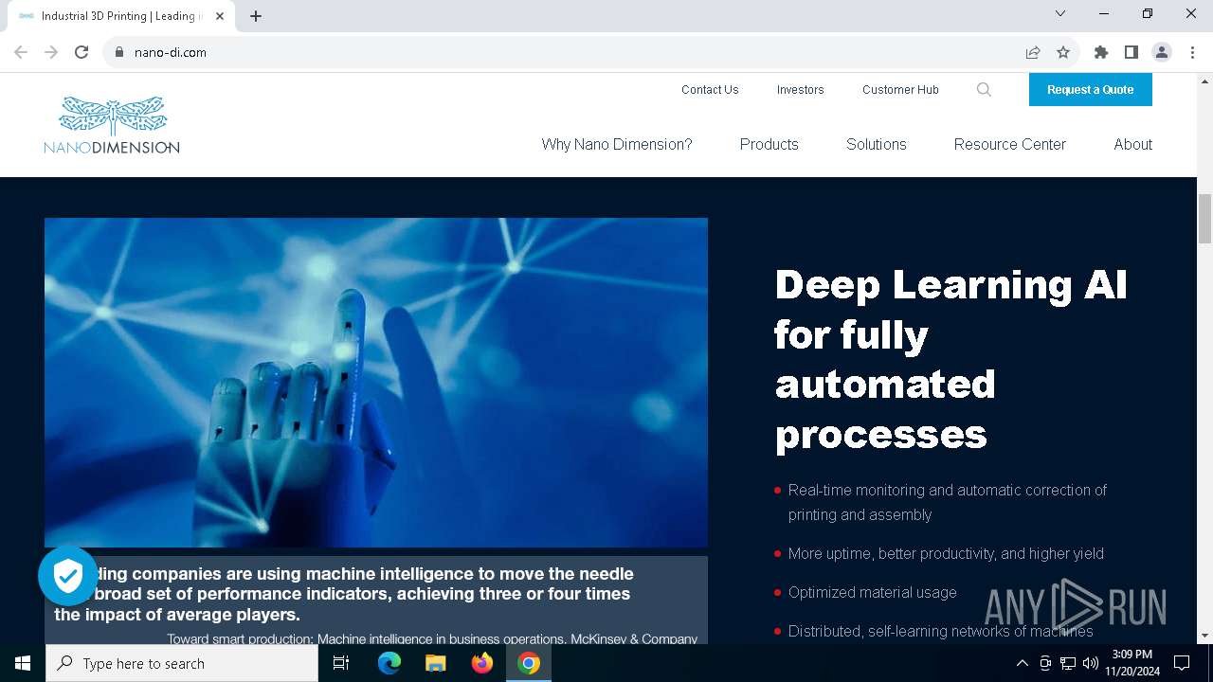Open the Chrome three-dot menu
1213x682 pixels.
1191,52
